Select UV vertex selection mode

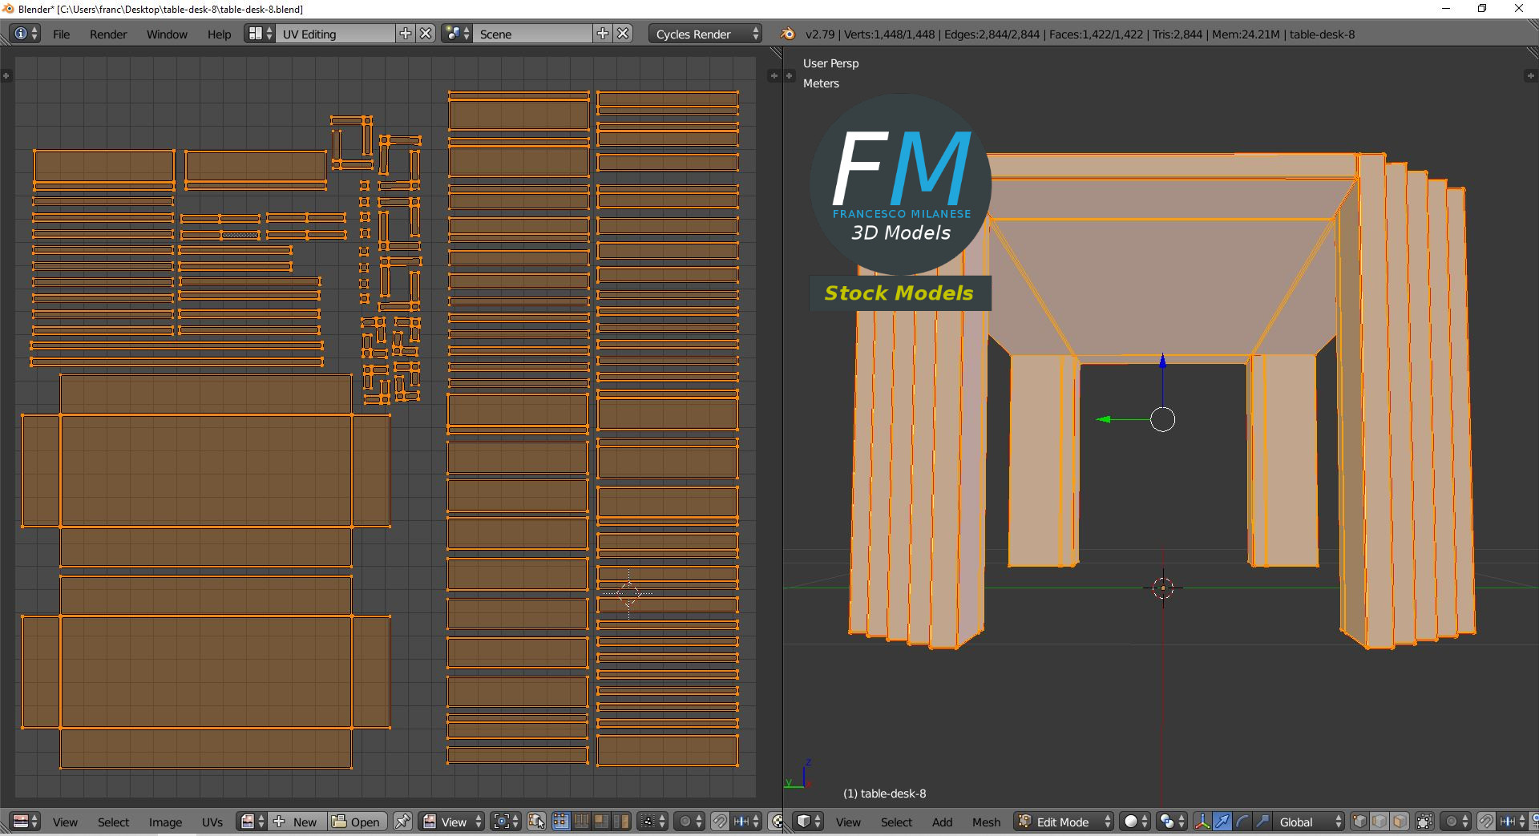click(x=561, y=822)
